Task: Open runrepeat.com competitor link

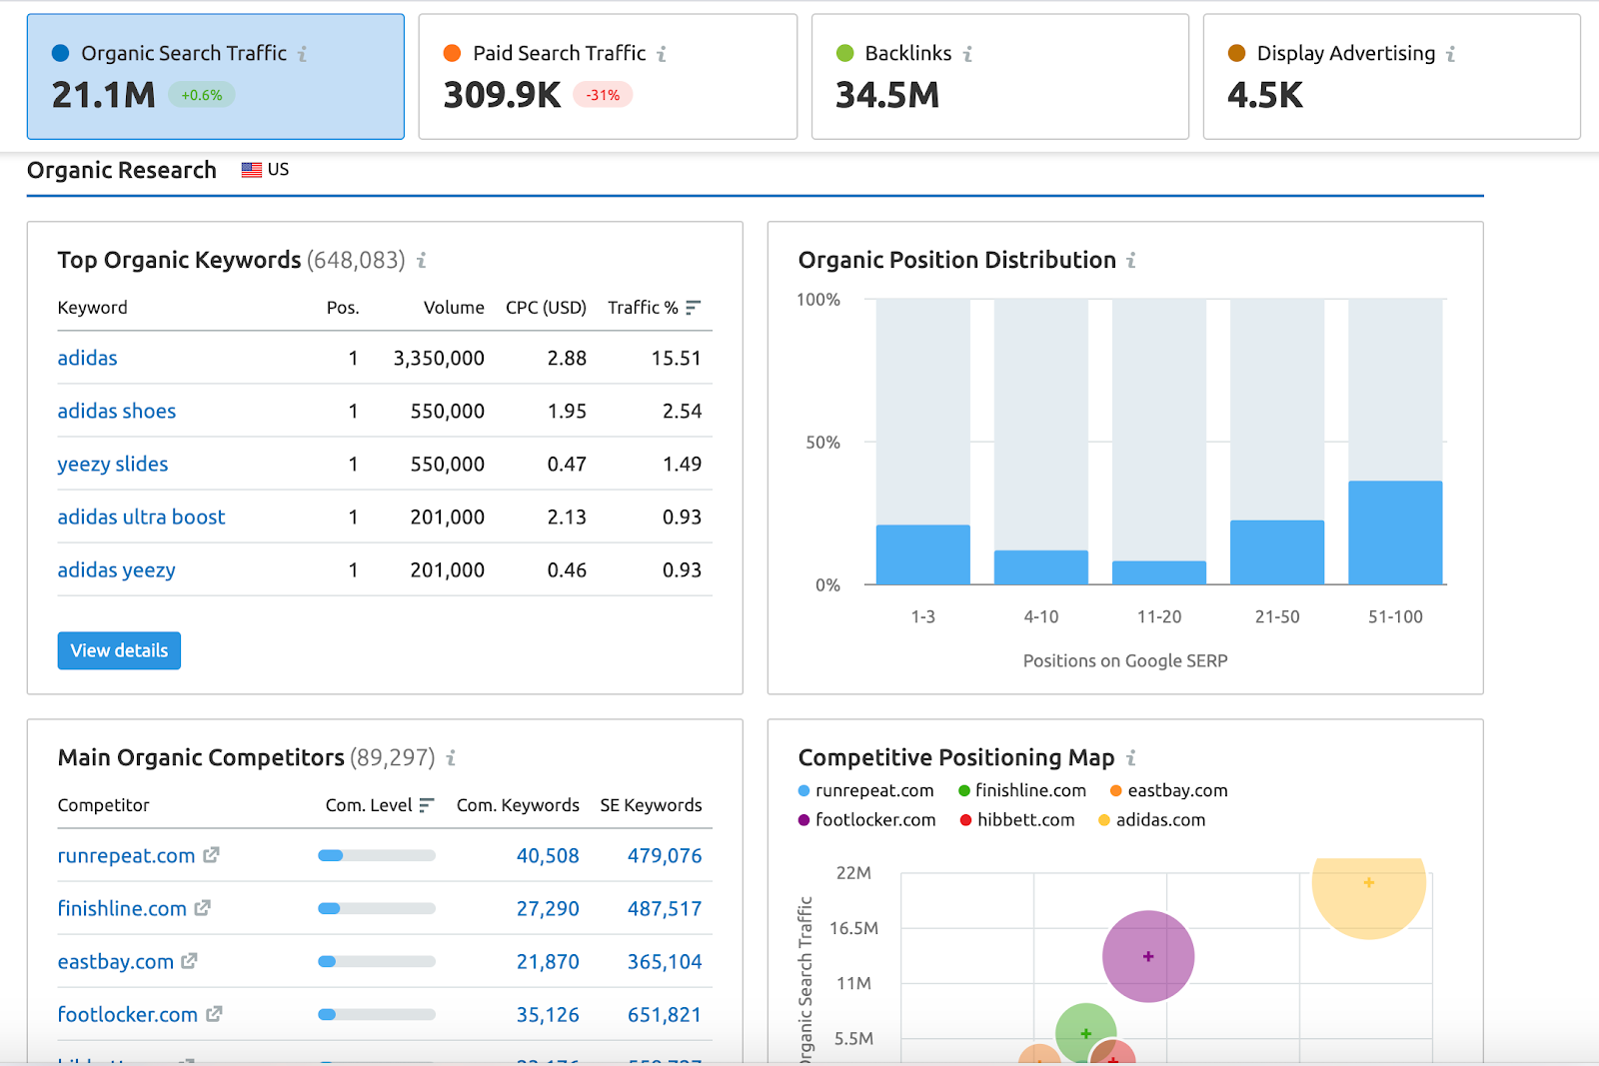Action: (x=126, y=855)
